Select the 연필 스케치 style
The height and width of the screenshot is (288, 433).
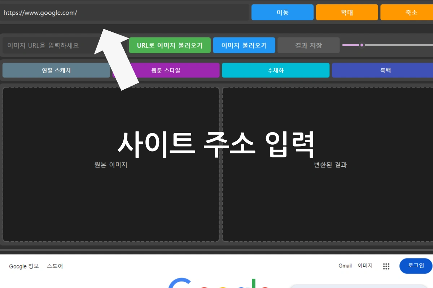tap(56, 70)
